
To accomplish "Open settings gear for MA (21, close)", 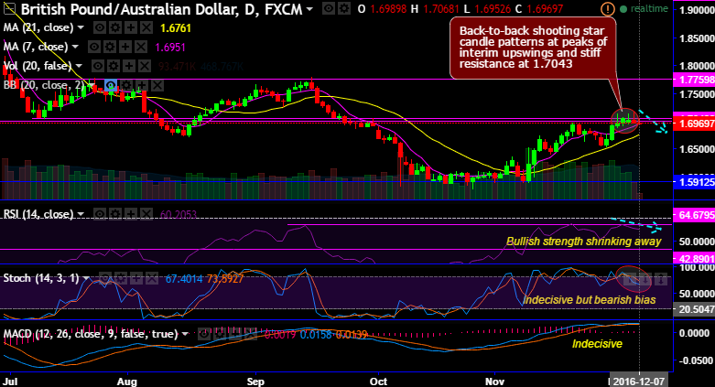I will coord(115,27).
